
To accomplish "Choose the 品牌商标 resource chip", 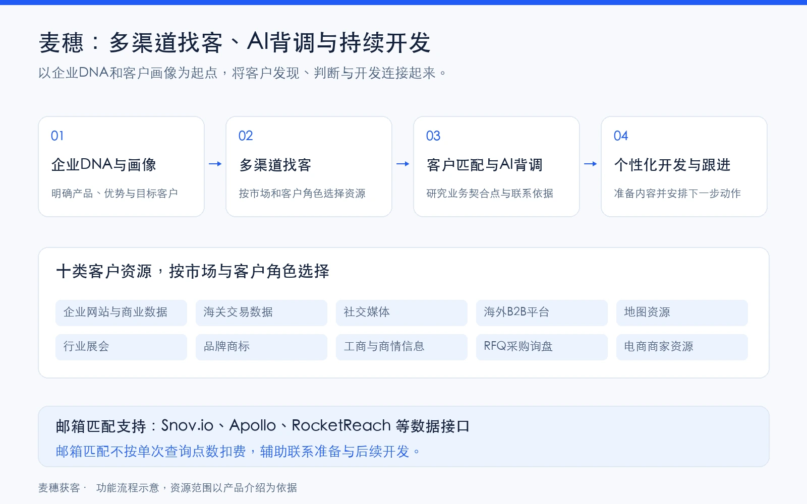I will (261, 347).
